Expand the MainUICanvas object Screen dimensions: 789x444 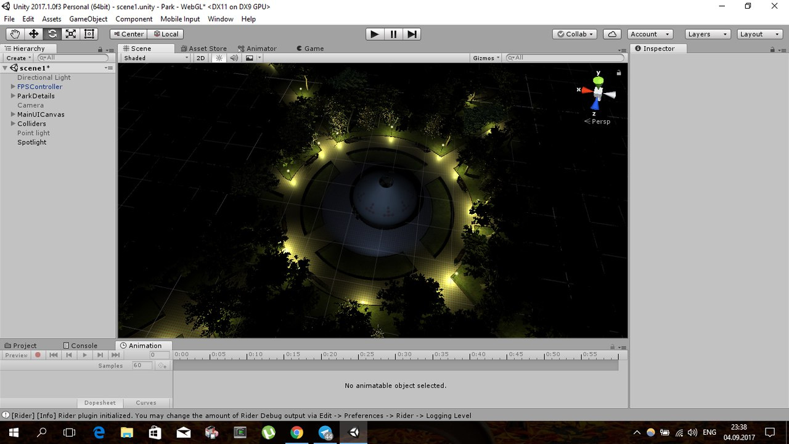(13, 114)
